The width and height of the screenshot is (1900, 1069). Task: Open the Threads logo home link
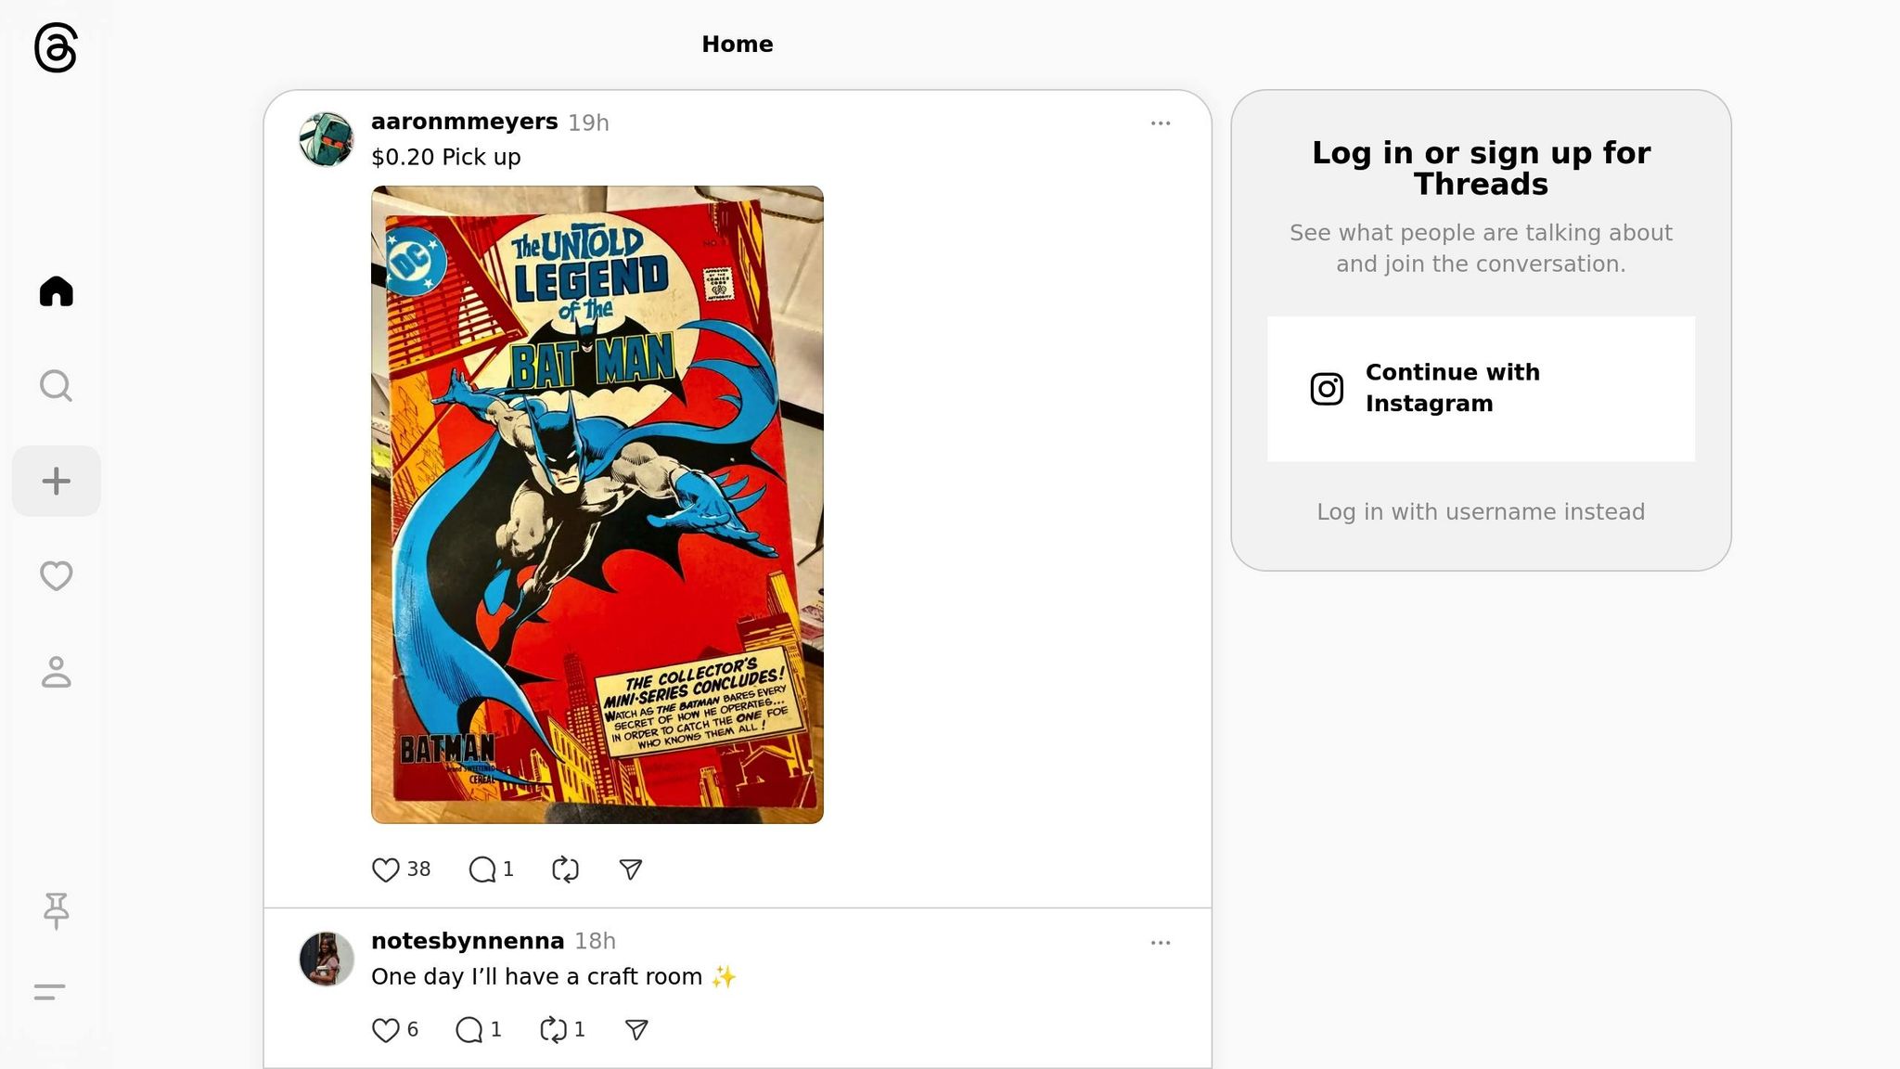coord(56,47)
